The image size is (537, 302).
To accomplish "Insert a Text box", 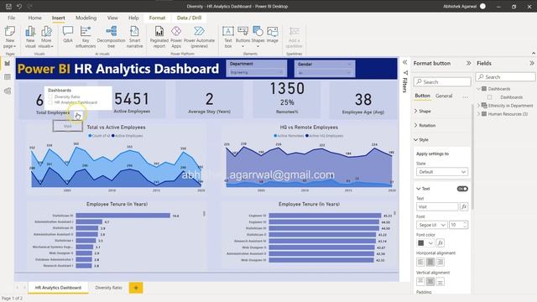I will pyautogui.click(x=228, y=37).
